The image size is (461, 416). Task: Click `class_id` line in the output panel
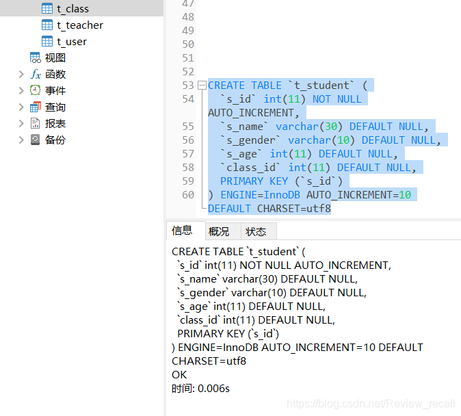(256, 320)
